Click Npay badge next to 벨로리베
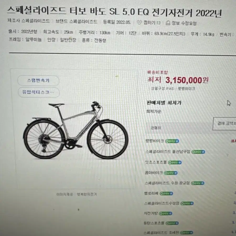Viewport: 236px width, 236px height. pos(166,194)
